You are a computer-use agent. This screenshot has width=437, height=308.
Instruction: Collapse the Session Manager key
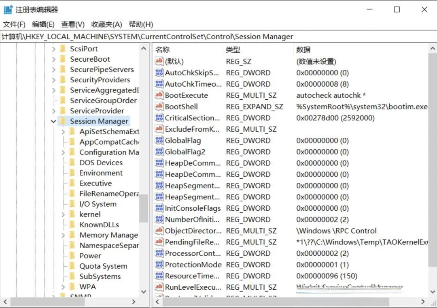pyautogui.click(x=53, y=122)
